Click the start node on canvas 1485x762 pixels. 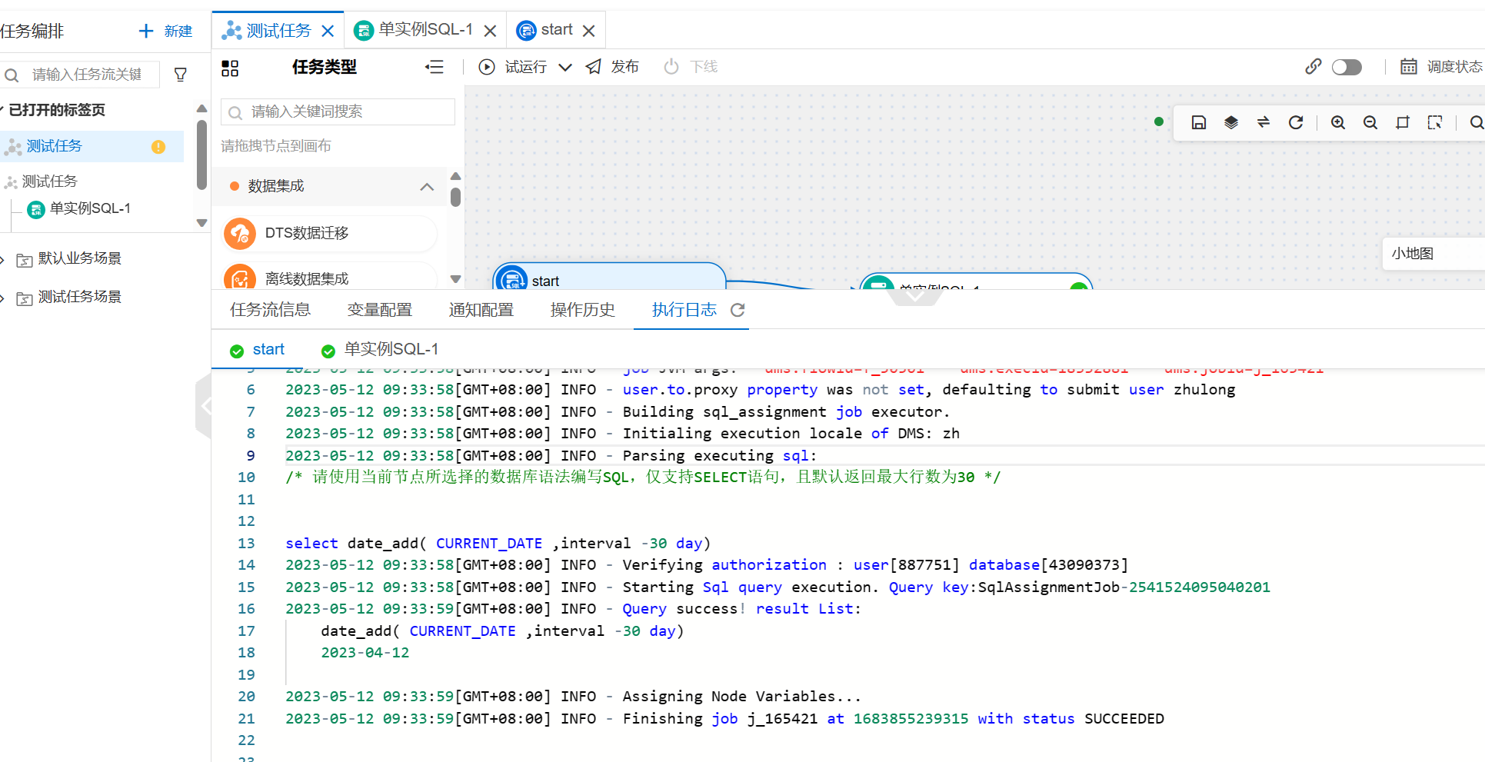click(x=609, y=276)
